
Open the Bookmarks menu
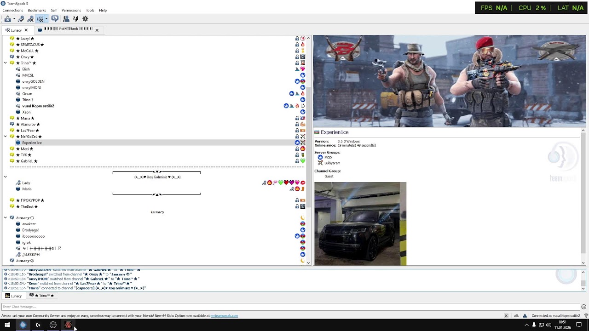[37, 10]
